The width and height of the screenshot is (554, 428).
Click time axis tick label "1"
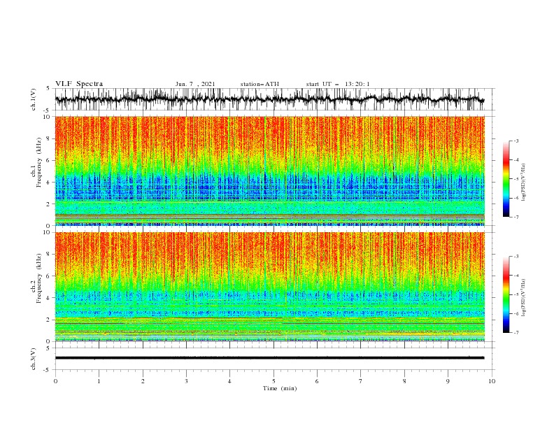tap(99, 381)
